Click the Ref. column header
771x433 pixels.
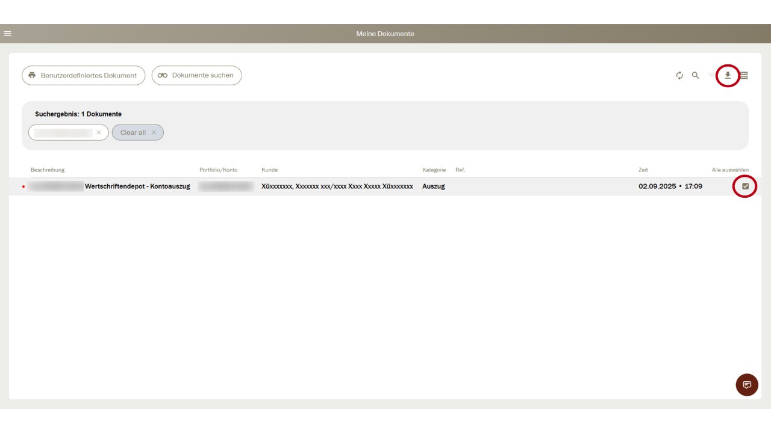(460, 170)
